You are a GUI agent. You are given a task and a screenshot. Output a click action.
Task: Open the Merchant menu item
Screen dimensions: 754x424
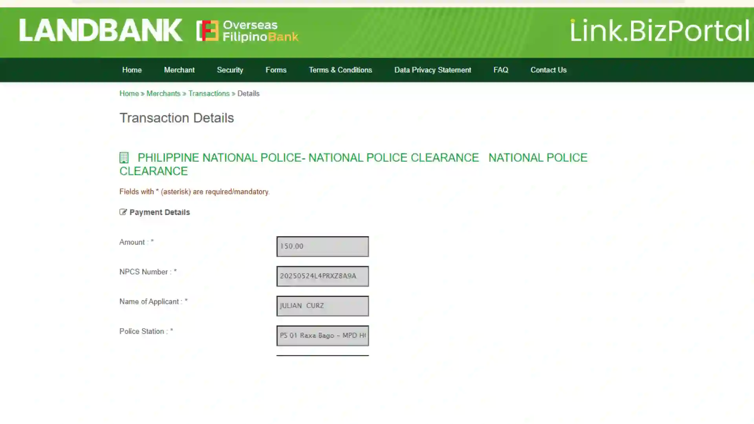point(179,70)
